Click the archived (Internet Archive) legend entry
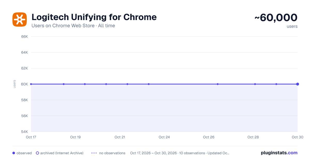This screenshot has height=162, width=310. tap(60, 153)
